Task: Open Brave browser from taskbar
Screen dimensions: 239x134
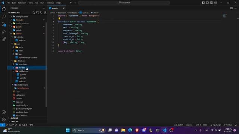Action: 137,130
